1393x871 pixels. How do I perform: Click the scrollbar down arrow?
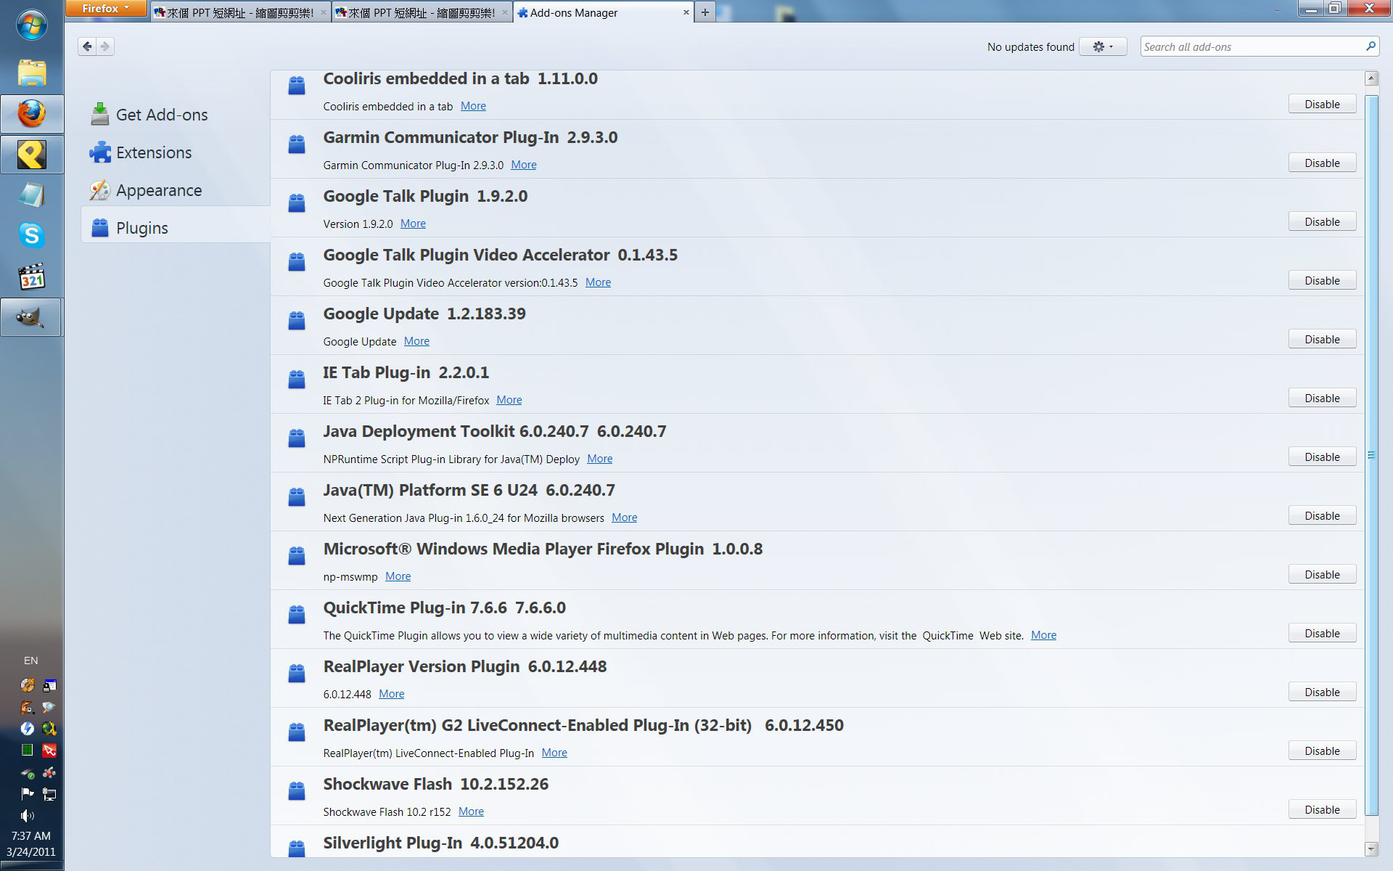[x=1371, y=848]
